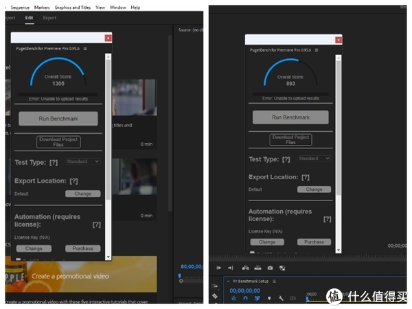
Task: Click the Extract icon in monitor controls
Action: (x=257, y=268)
